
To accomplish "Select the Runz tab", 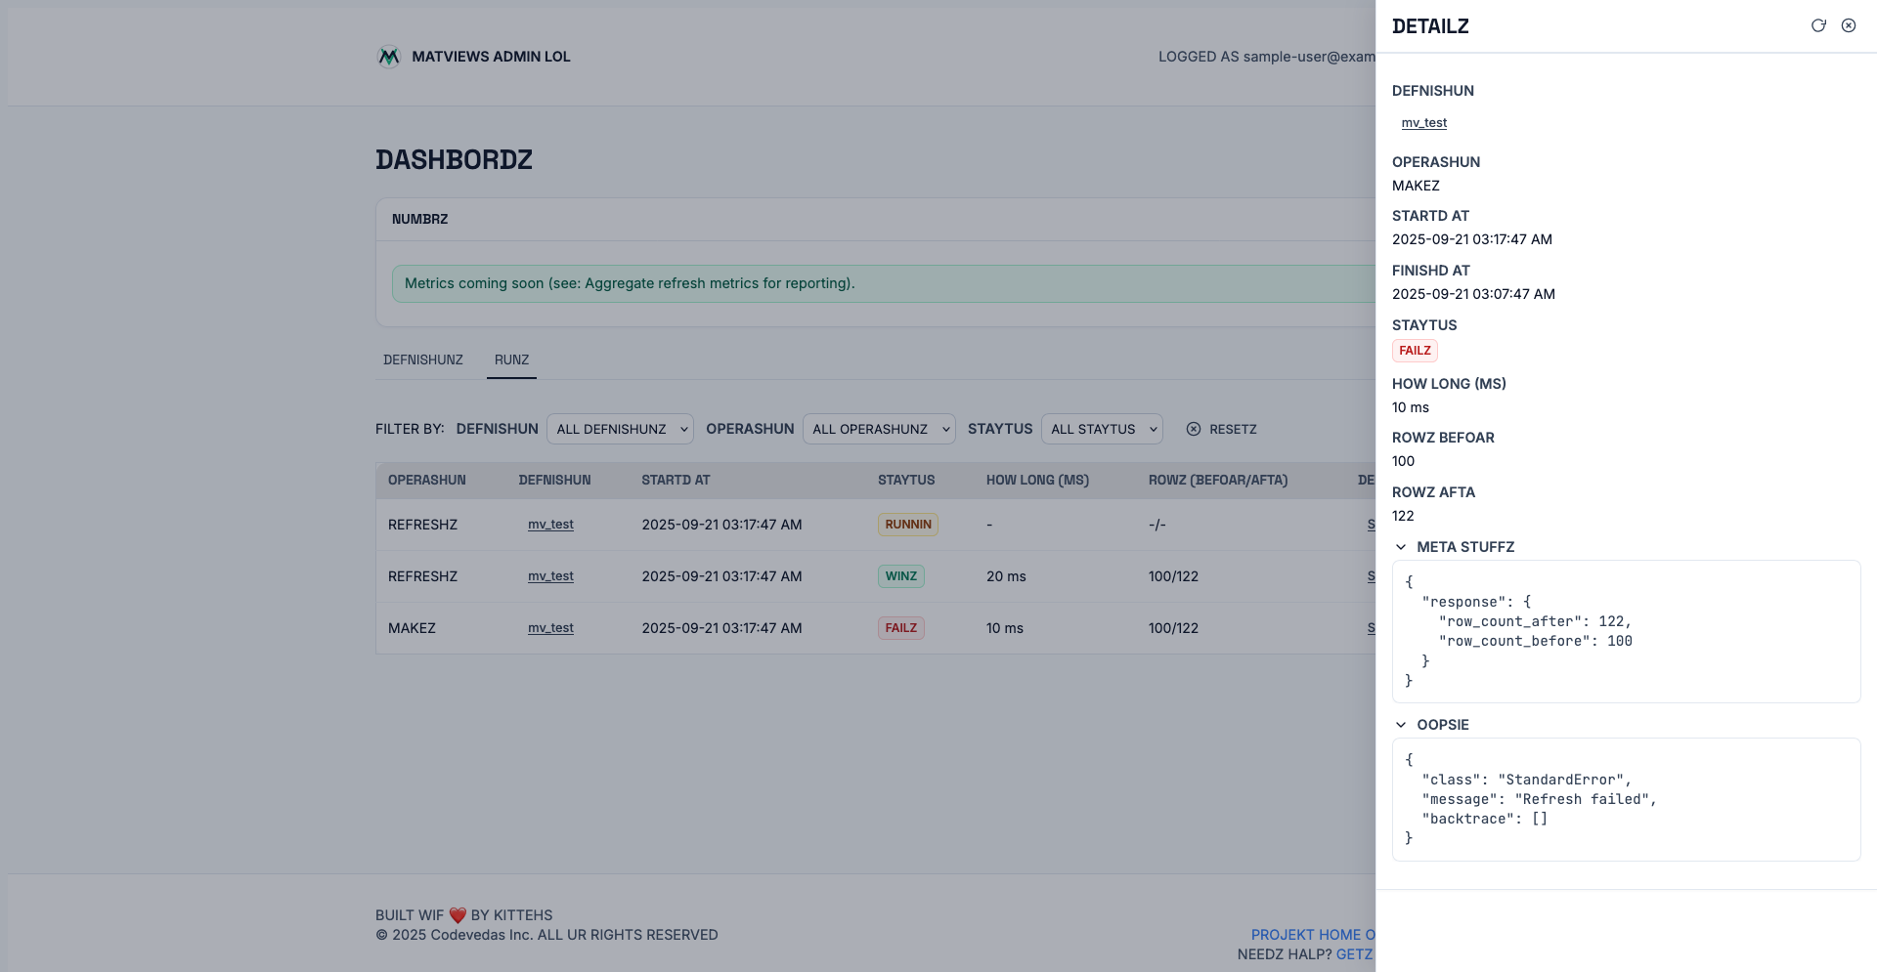I will click(x=511, y=360).
